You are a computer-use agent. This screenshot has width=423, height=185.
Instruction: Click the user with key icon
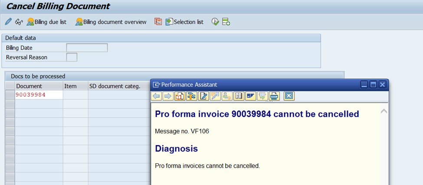(227, 96)
